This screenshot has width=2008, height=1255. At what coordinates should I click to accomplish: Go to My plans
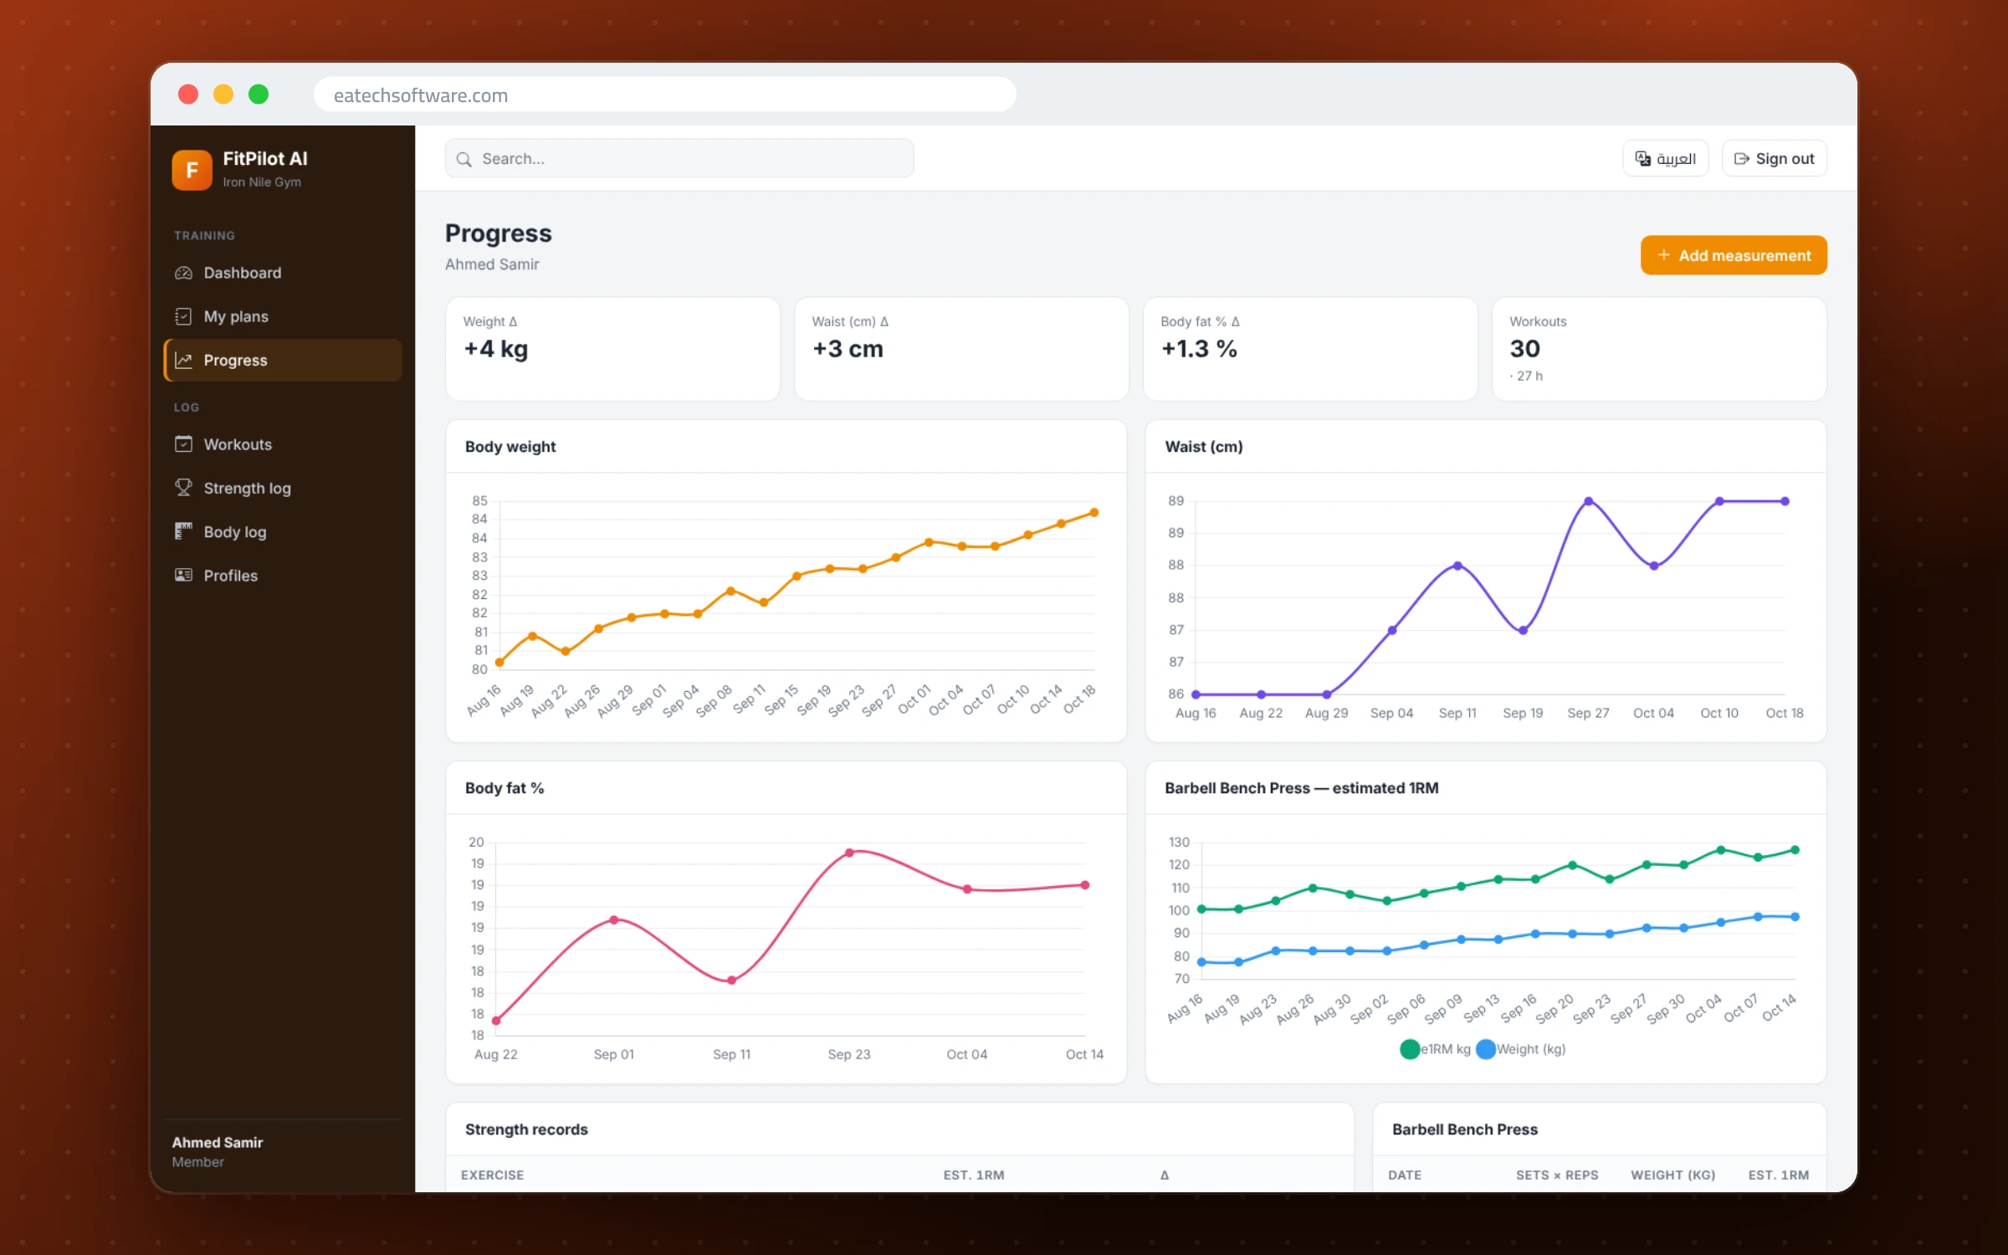[x=283, y=316]
